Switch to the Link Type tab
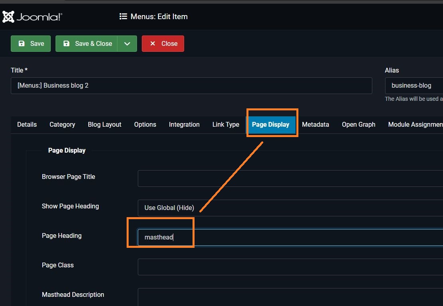 pos(226,125)
